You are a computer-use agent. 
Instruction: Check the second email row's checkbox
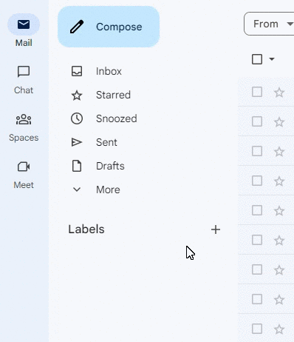coord(257,121)
